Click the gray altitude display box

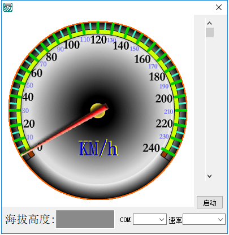[85, 219]
